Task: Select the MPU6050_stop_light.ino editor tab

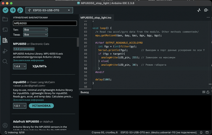Action: 96,18
